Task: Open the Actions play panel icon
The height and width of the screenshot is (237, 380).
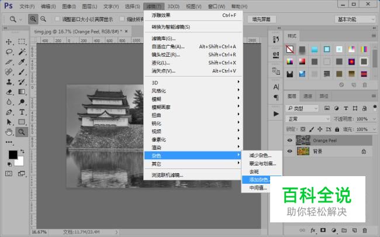Action: 276,114
